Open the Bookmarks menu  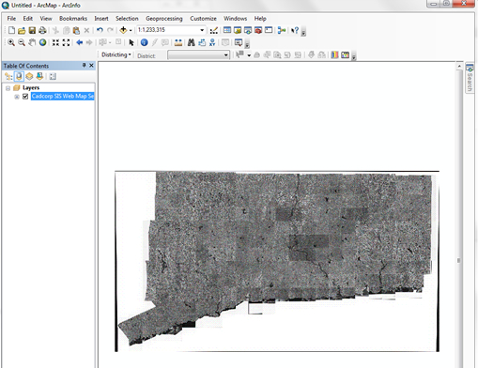pyautogui.click(x=73, y=19)
